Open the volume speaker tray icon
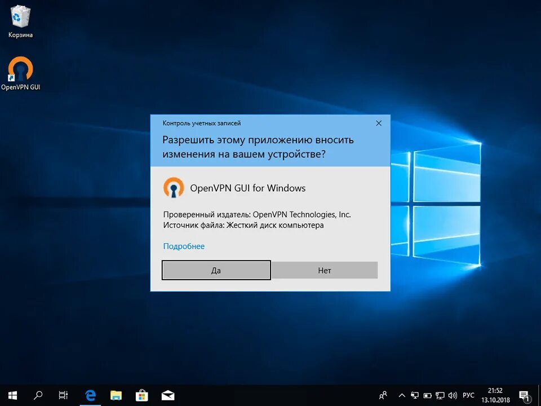This screenshot has height=406, width=541. pyautogui.click(x=453, y=396)
